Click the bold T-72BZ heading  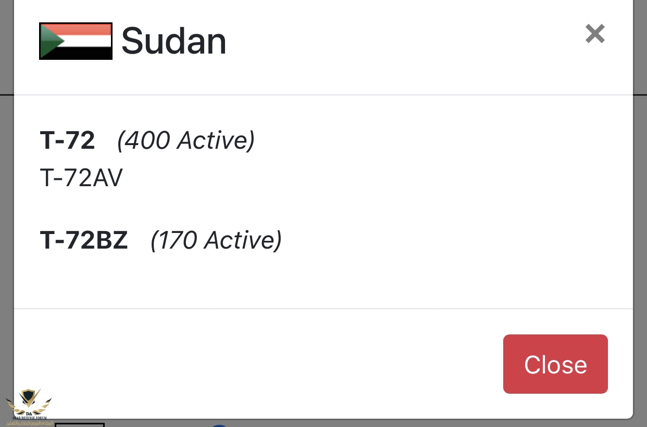(84, 240)
